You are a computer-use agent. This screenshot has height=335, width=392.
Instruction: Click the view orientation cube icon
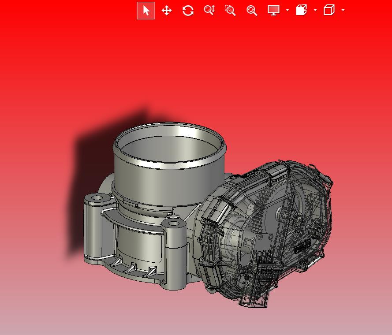(329, 10)
